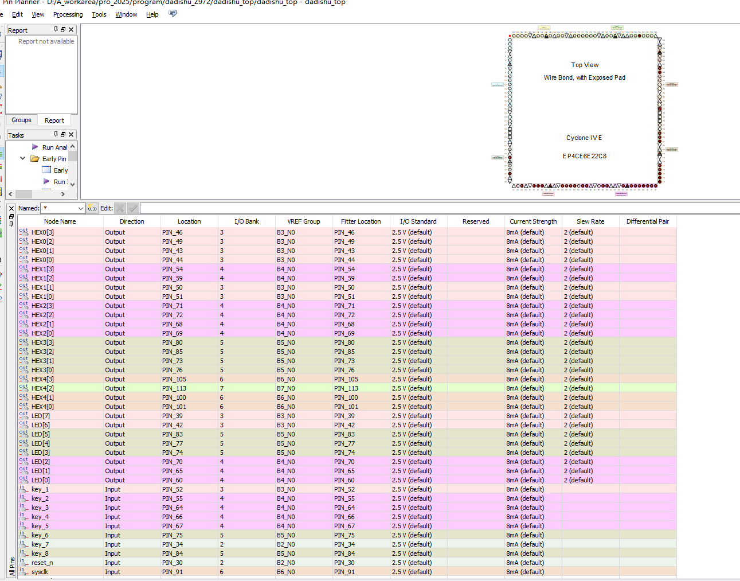This screenshot has height=581, width=740.
Task: Click the filter wildcard icon beside Named
Action: tap(92, 208)
